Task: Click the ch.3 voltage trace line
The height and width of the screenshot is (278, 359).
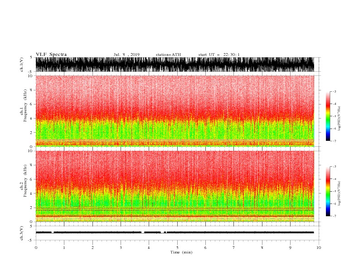Action: [175, 233]
